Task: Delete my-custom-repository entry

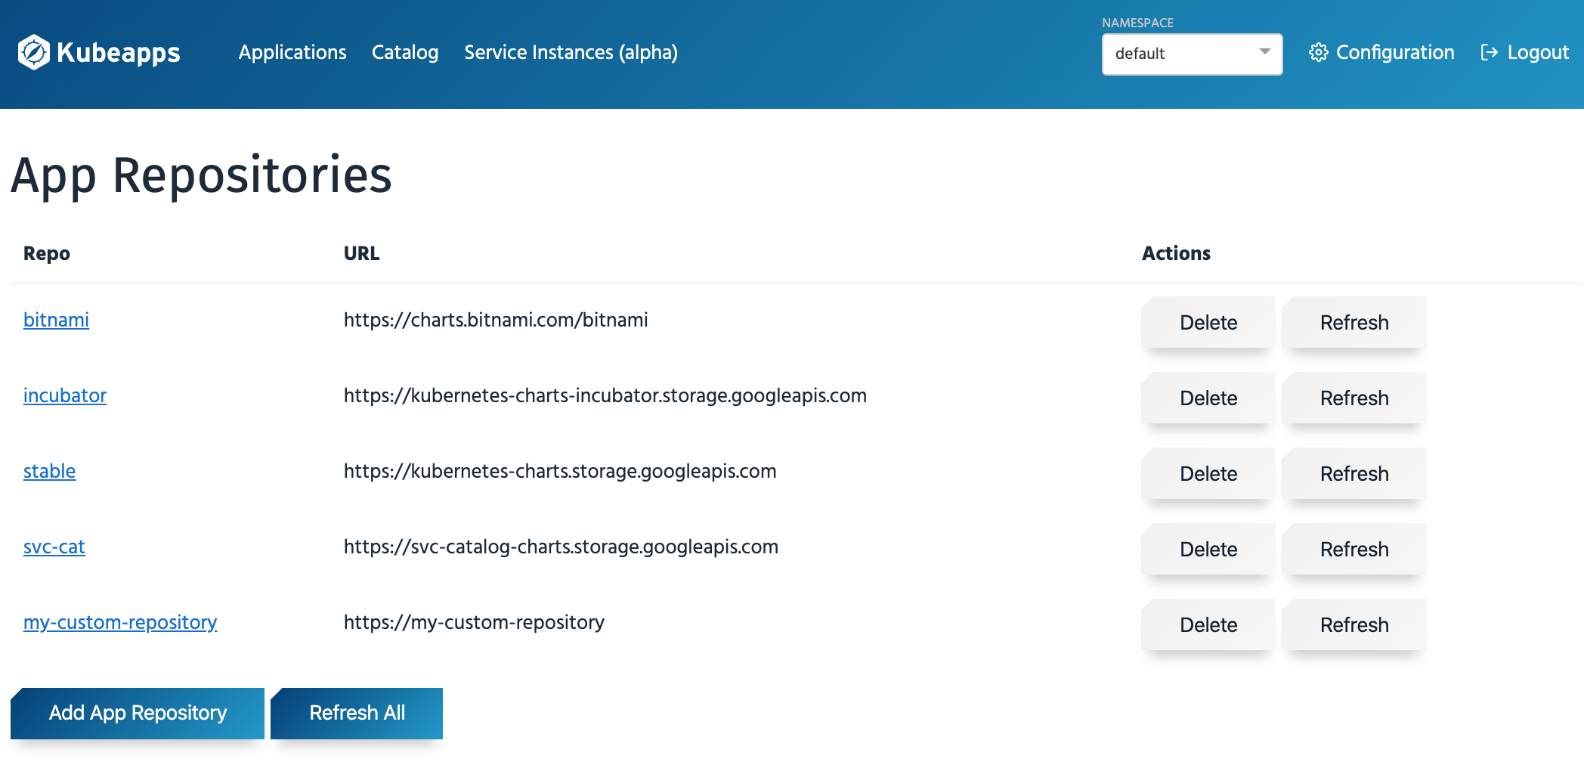Action: point(1208,625)
